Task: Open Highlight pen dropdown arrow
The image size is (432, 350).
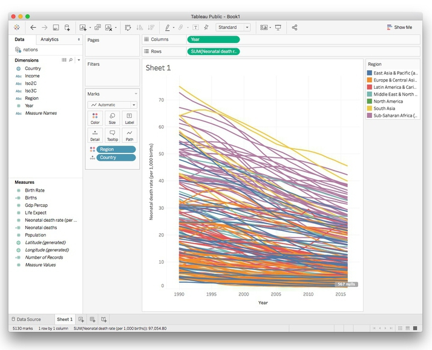Action: click(174, 28)
